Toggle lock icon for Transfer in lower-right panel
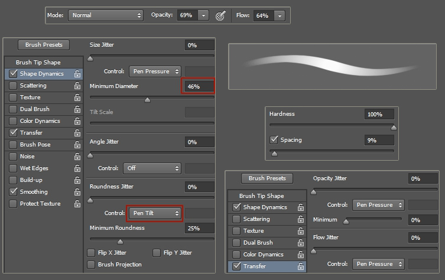The width and height of the screenshot is (445, 280). [x=301, y=266]
